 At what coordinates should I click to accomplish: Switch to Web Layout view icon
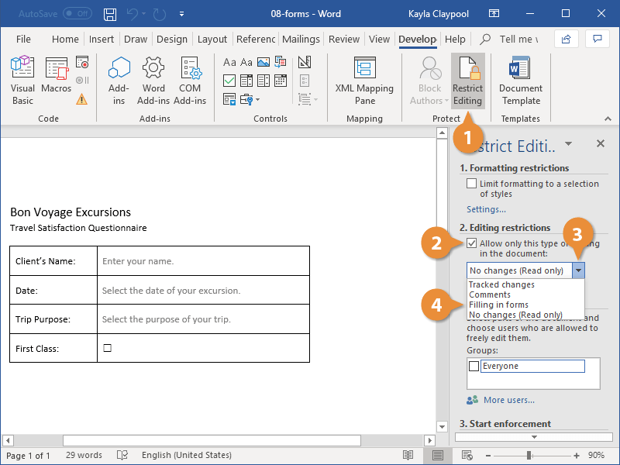click(x=467, y=455)
